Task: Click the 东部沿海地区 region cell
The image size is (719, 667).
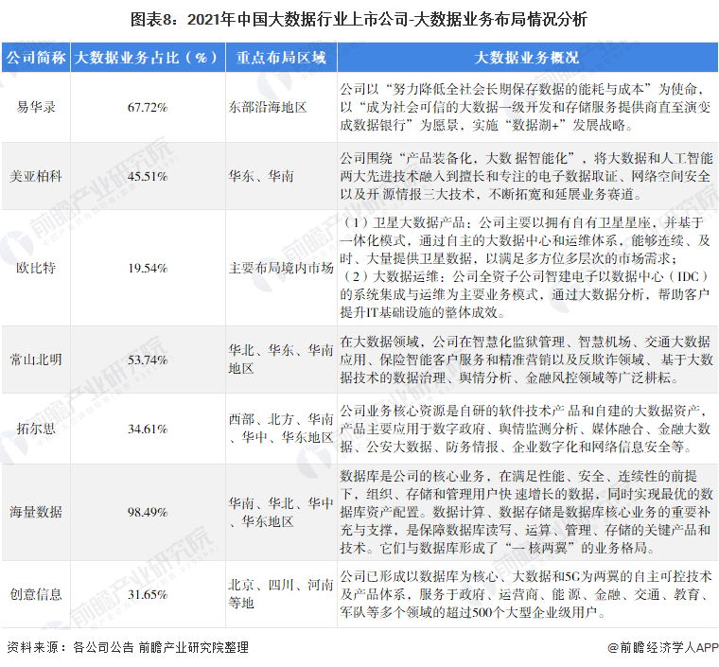Action: (x=268, y=107)
